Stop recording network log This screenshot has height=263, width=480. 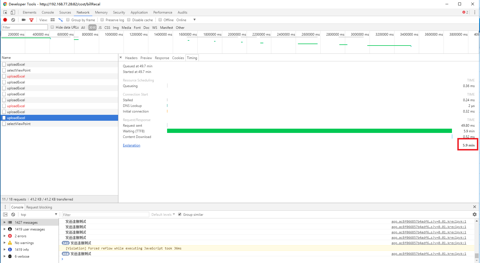(5, 20)
